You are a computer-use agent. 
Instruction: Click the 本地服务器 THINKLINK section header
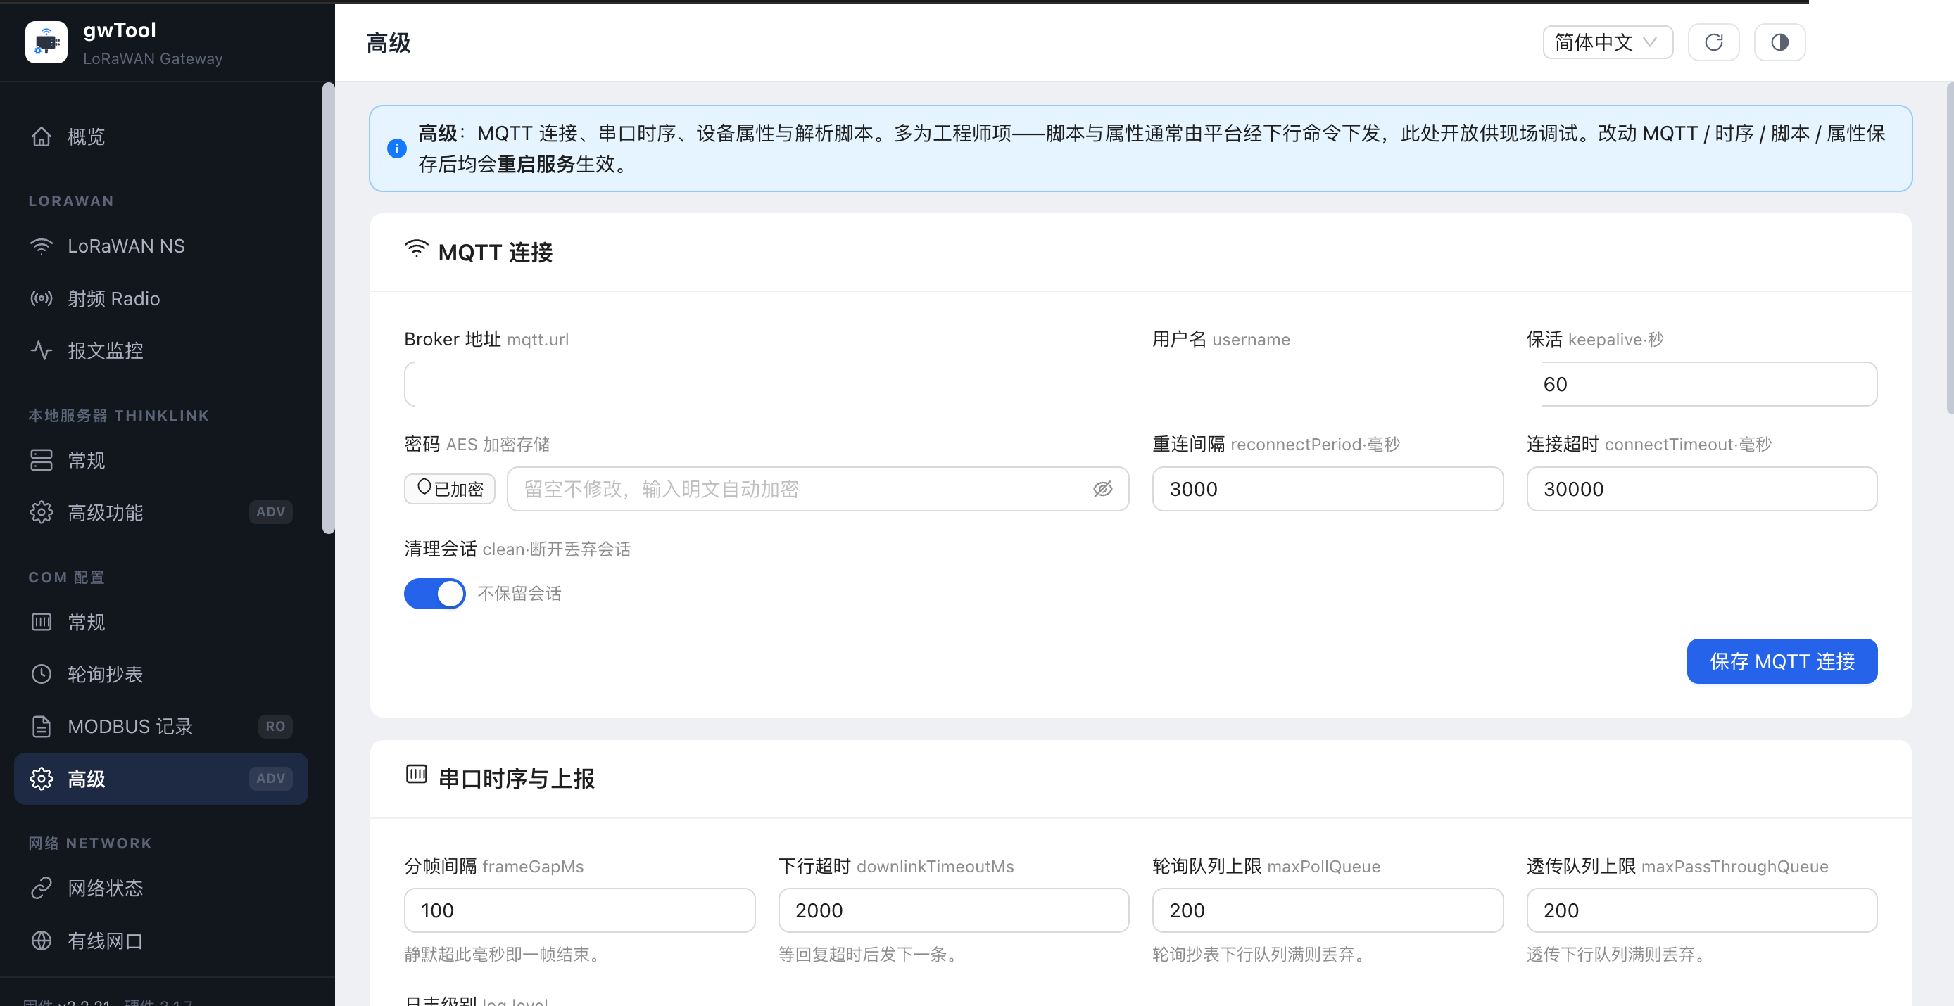point(118,416)
